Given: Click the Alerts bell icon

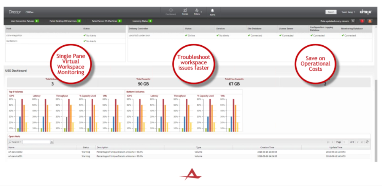Looking at the screenshot, I should pyautogui.click(x=213, y=12).
